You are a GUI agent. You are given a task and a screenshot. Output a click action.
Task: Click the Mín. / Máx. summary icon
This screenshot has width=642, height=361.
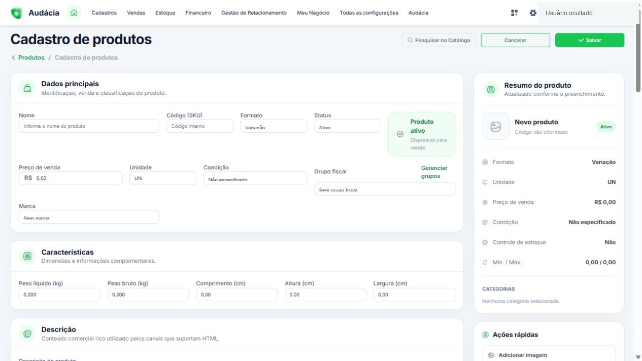click(485, 263)
